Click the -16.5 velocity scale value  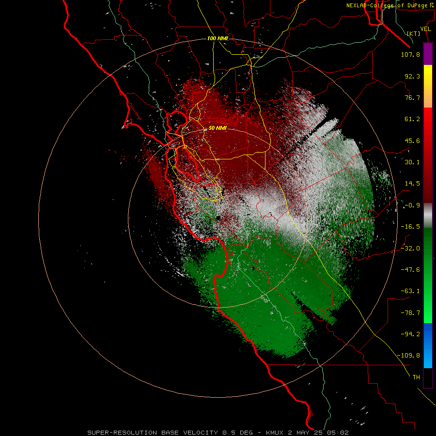point(410,227)
